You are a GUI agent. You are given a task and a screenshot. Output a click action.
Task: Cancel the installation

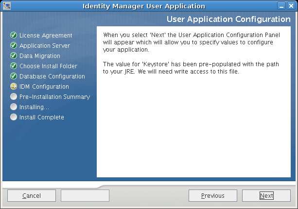pyautogui.click(x=32, y=196)
